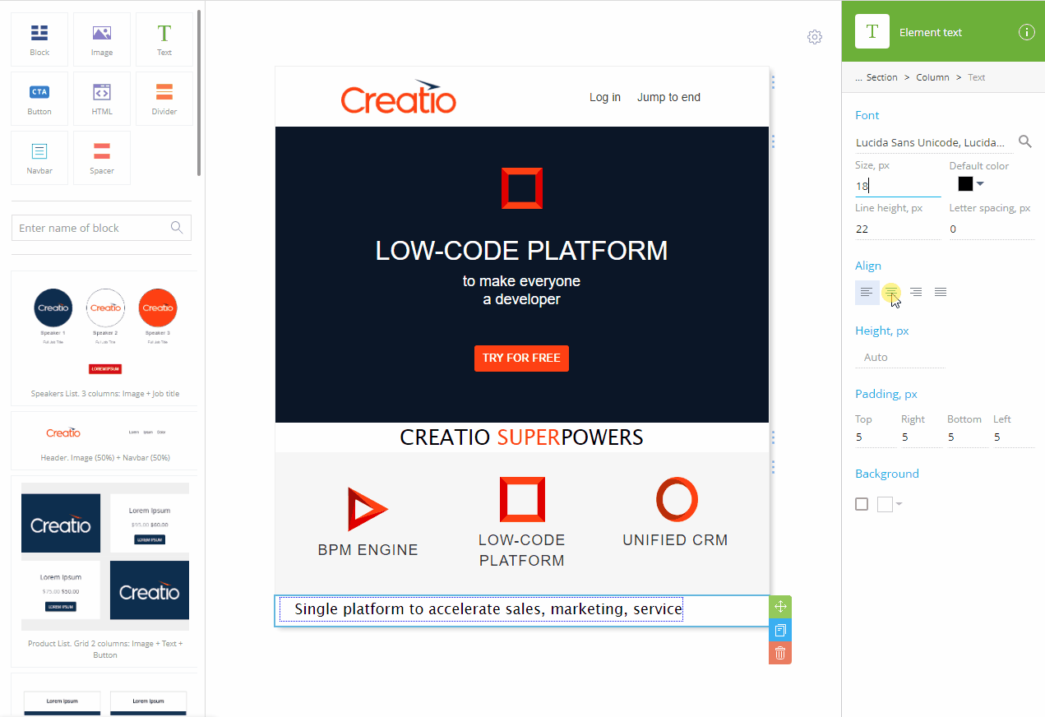1045x717 pixels.
Task: Click the header section drag dots
Action: 773,82
